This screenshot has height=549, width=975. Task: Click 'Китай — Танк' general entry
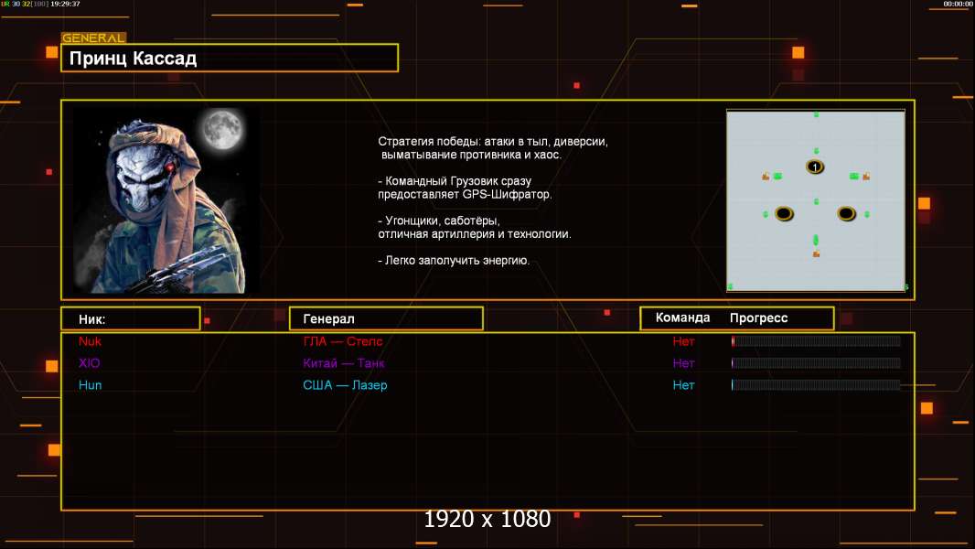[x=344, y=363]
